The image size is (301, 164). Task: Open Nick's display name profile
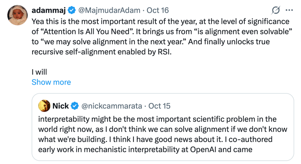click(60, 106)
